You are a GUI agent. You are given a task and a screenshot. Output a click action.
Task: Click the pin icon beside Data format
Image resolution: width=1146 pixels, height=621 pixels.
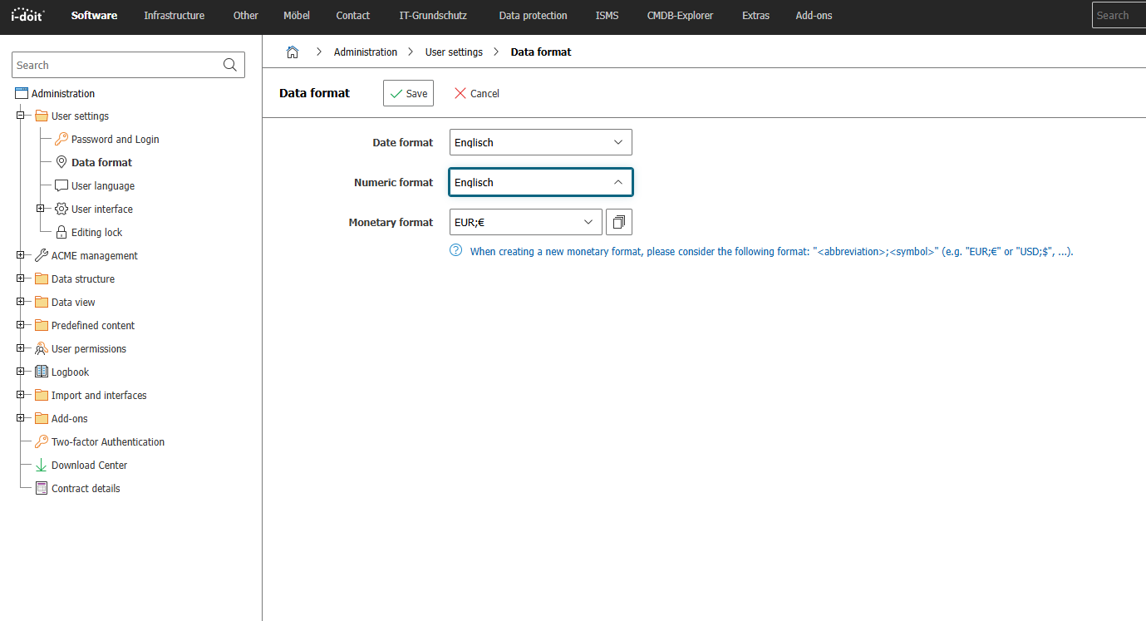click(x=61, y=163)
